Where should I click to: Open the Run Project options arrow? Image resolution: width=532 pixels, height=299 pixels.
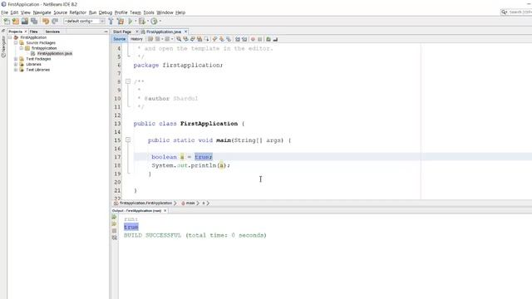coord(135,21)
